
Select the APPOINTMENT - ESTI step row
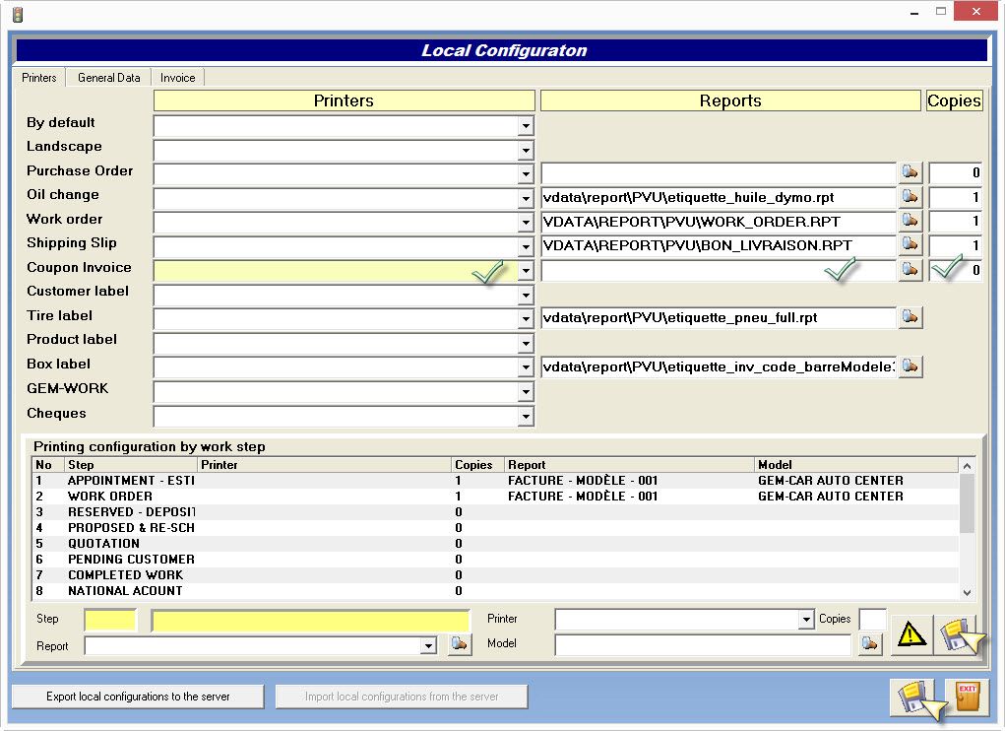pyautogui.click(x=495, y=481)
